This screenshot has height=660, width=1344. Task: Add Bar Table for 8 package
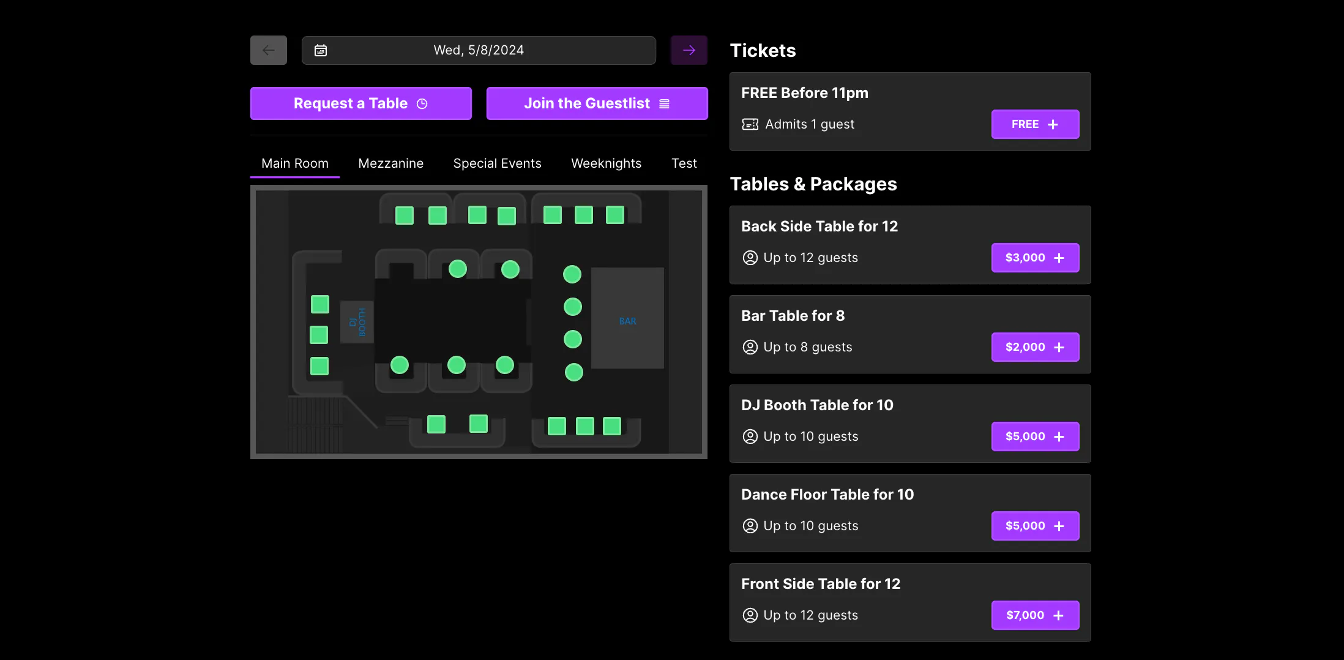pyautogui.click(x=1034, y=347)
